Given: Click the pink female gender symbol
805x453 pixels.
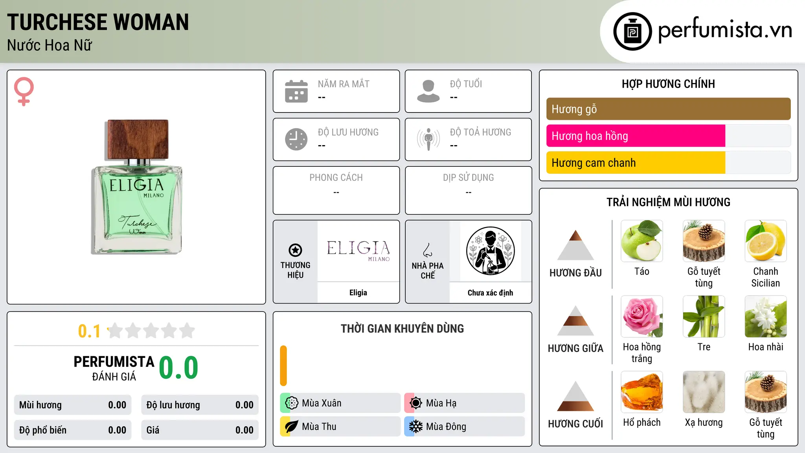Looking at the screenshot, I should [x=24, y=91].
